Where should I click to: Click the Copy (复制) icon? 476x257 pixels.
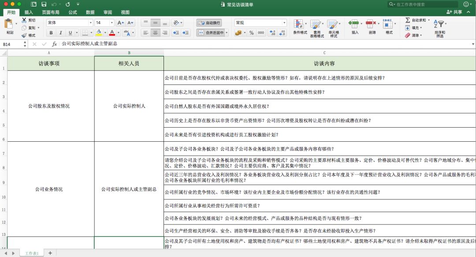coord(24,28)
